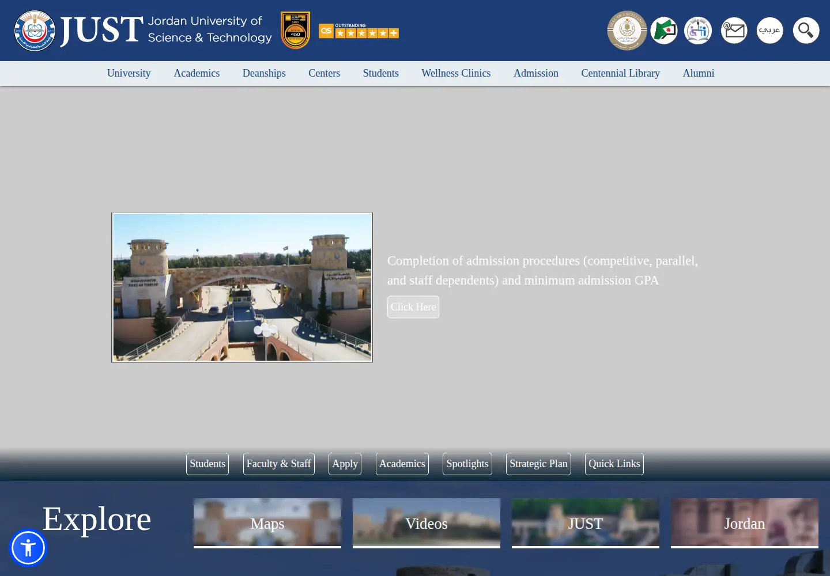Open the top 450 world ranking badge

coord(295,31)
